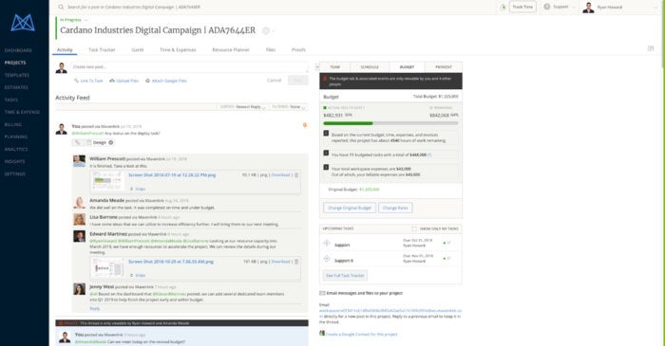665x346 pixels.
Task: Open Insights in the sidebar
Action: tap(15, 161)
